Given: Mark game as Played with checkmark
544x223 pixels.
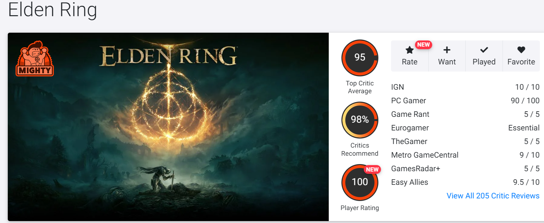Looking at the screenshot, I should pyautogui.click(x=484, y=50).
